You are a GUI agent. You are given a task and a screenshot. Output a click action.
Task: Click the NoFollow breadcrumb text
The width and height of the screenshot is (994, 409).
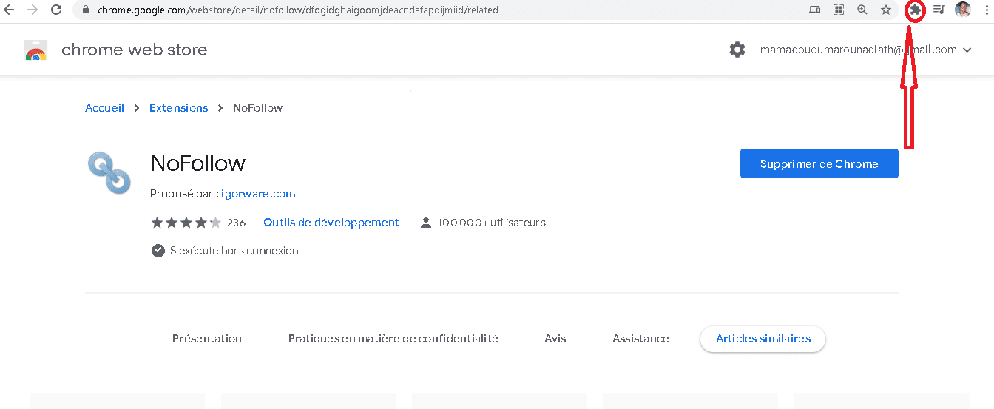point(257,108)
